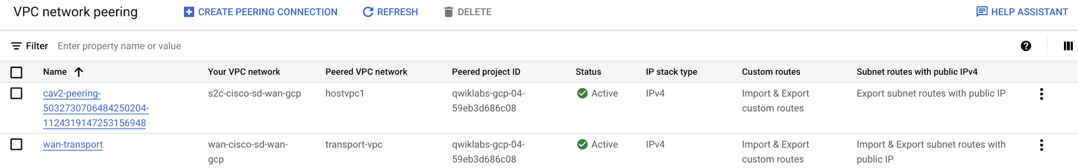Click the Delete trash can icon

click(x=448, y=12)
